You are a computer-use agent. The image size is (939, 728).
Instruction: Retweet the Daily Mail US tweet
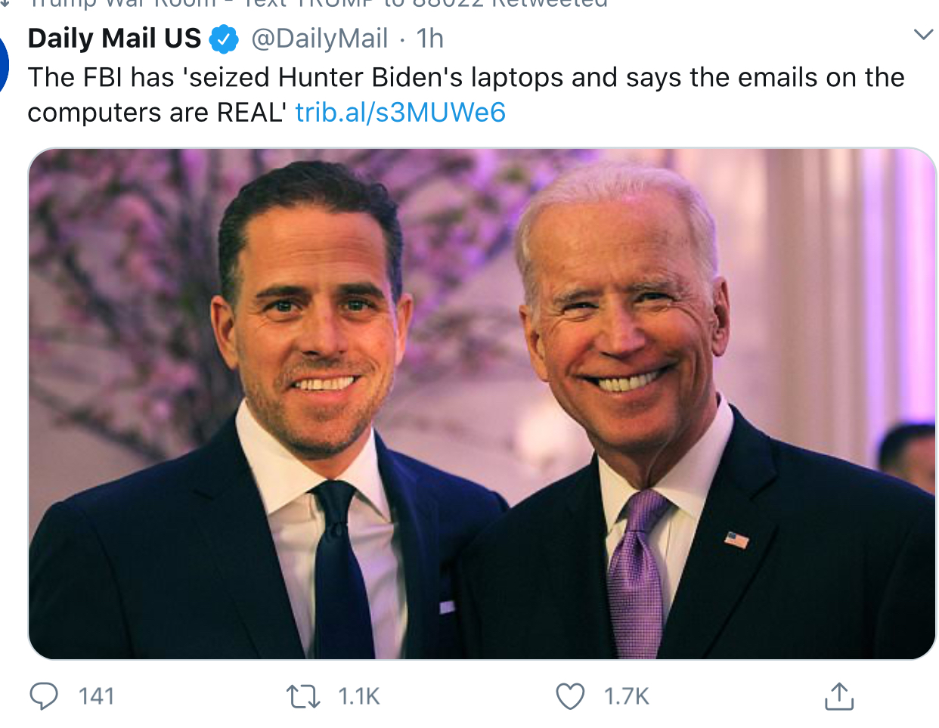303,696
